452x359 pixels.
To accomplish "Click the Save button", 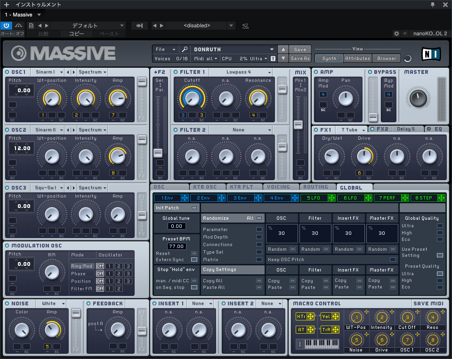I will [300, 49].
